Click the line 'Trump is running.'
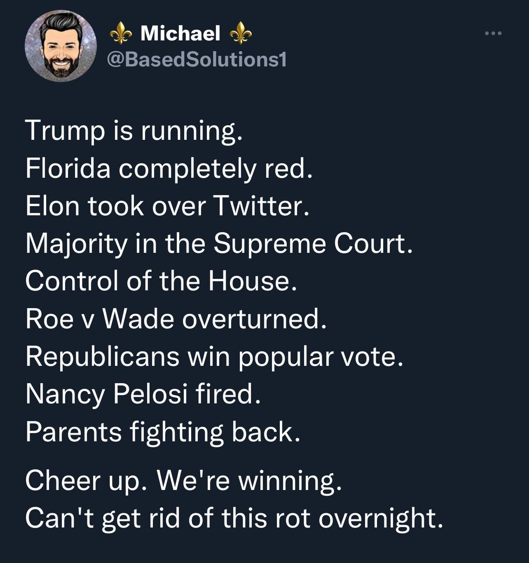 134,132
